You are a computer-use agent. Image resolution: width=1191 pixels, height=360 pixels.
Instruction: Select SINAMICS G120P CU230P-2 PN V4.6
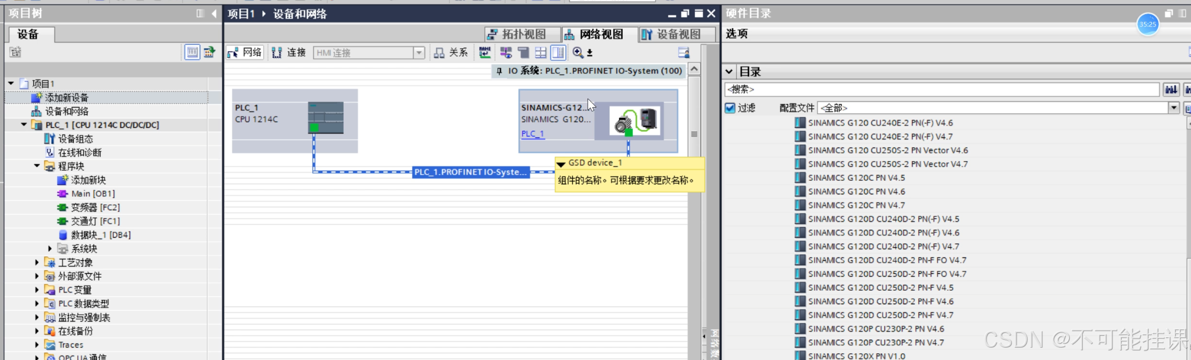[876, 328]
